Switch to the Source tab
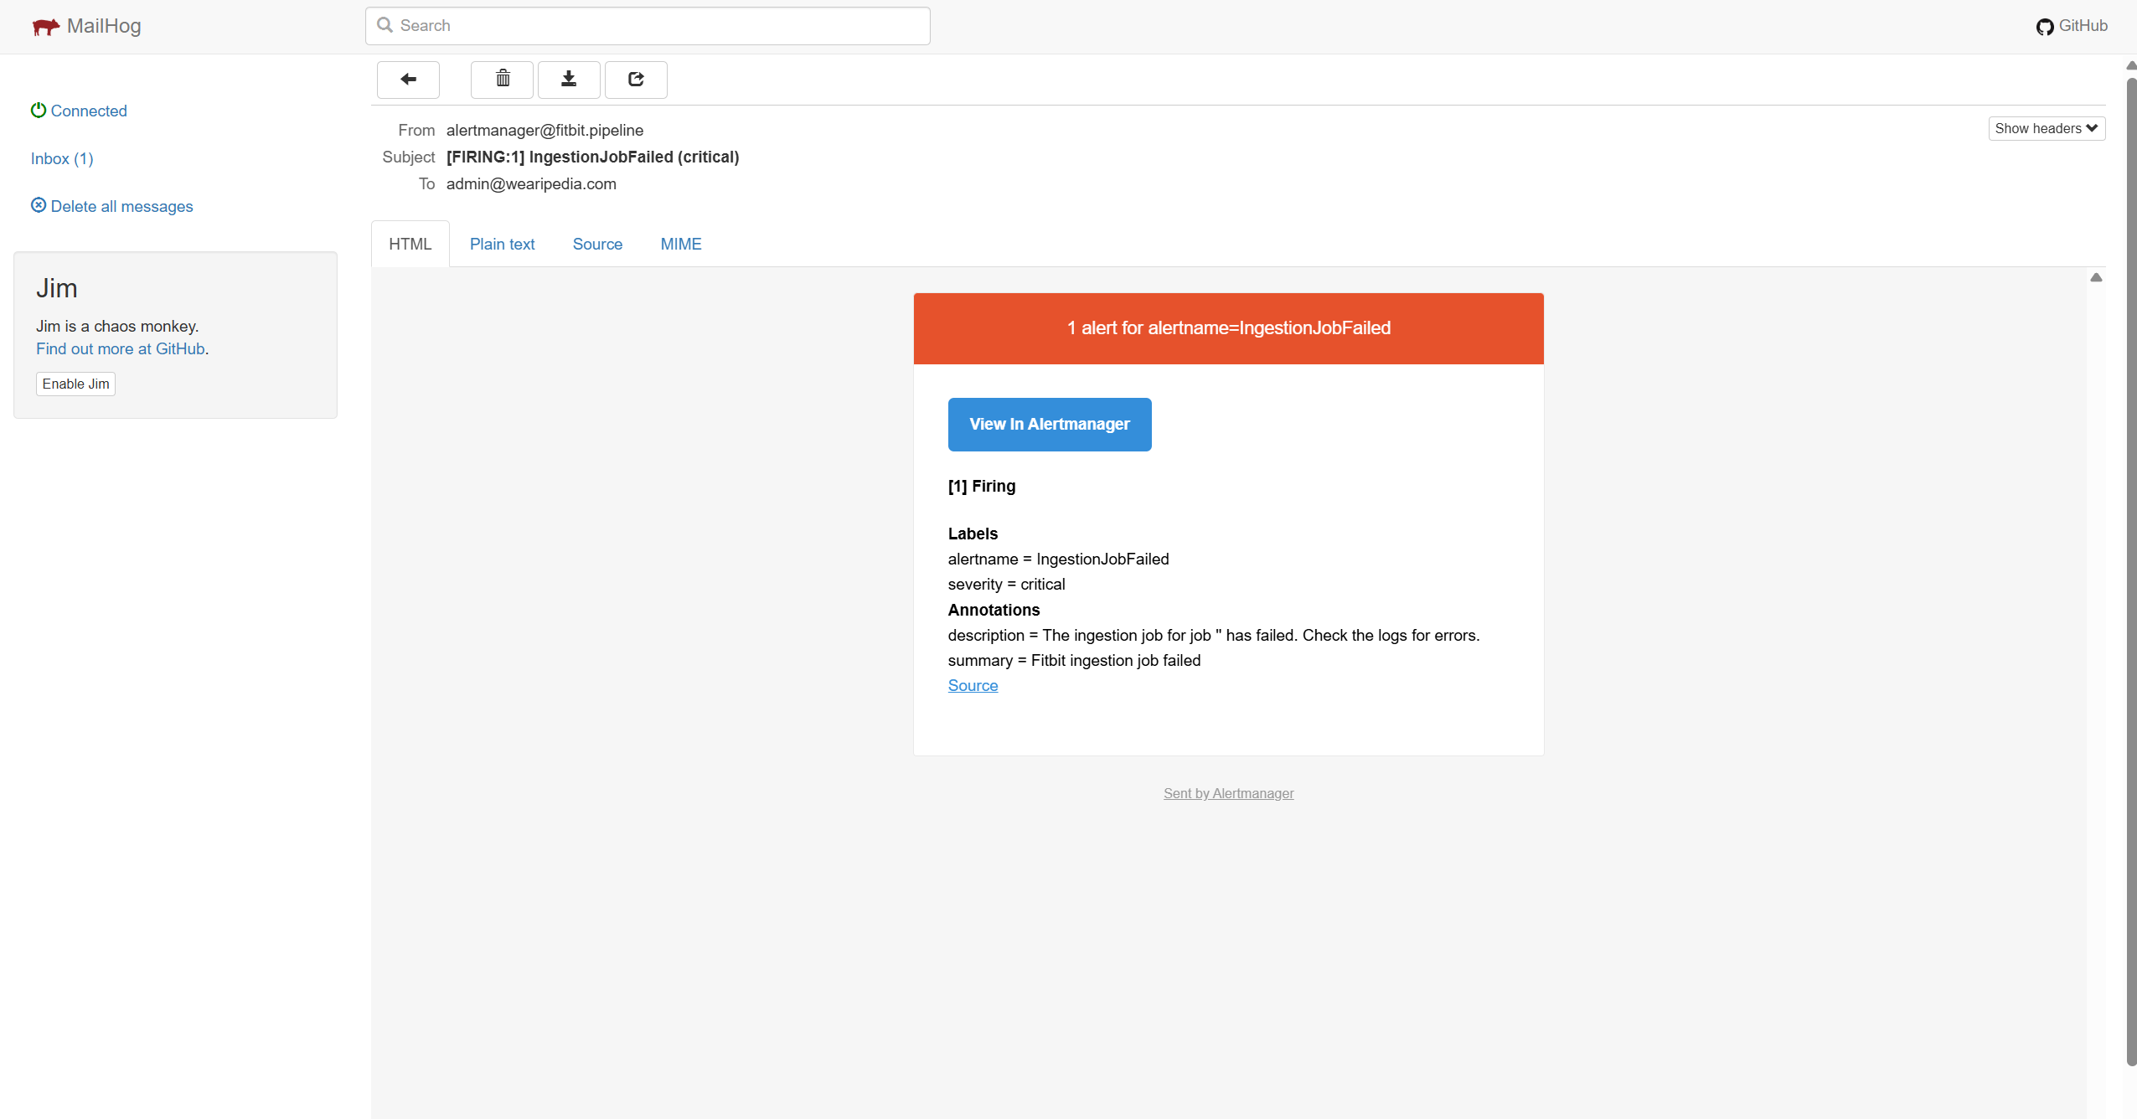Screen dimensions: 2137x1119 point(597,245)
